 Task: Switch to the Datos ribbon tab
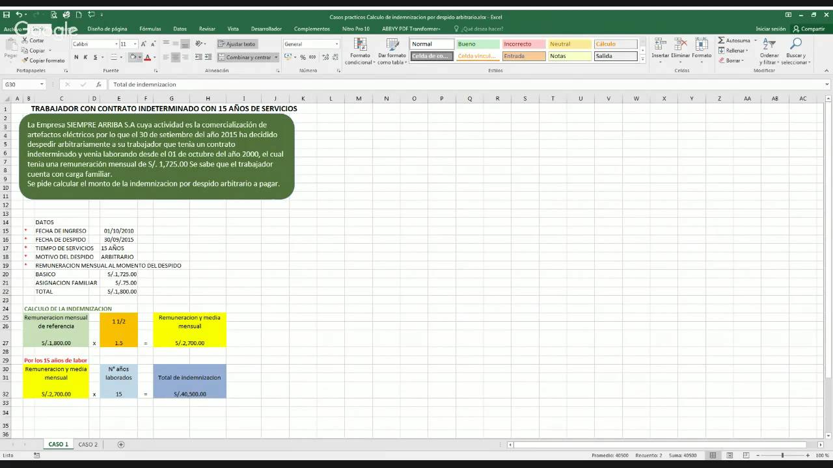(x=180, y=29)
